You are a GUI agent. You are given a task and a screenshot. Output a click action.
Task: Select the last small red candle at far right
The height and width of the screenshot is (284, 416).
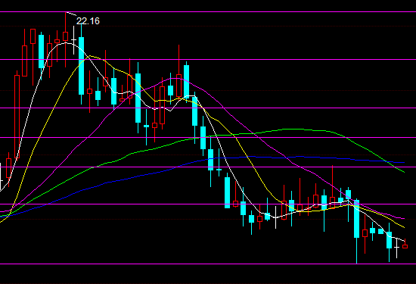[405, 246]
